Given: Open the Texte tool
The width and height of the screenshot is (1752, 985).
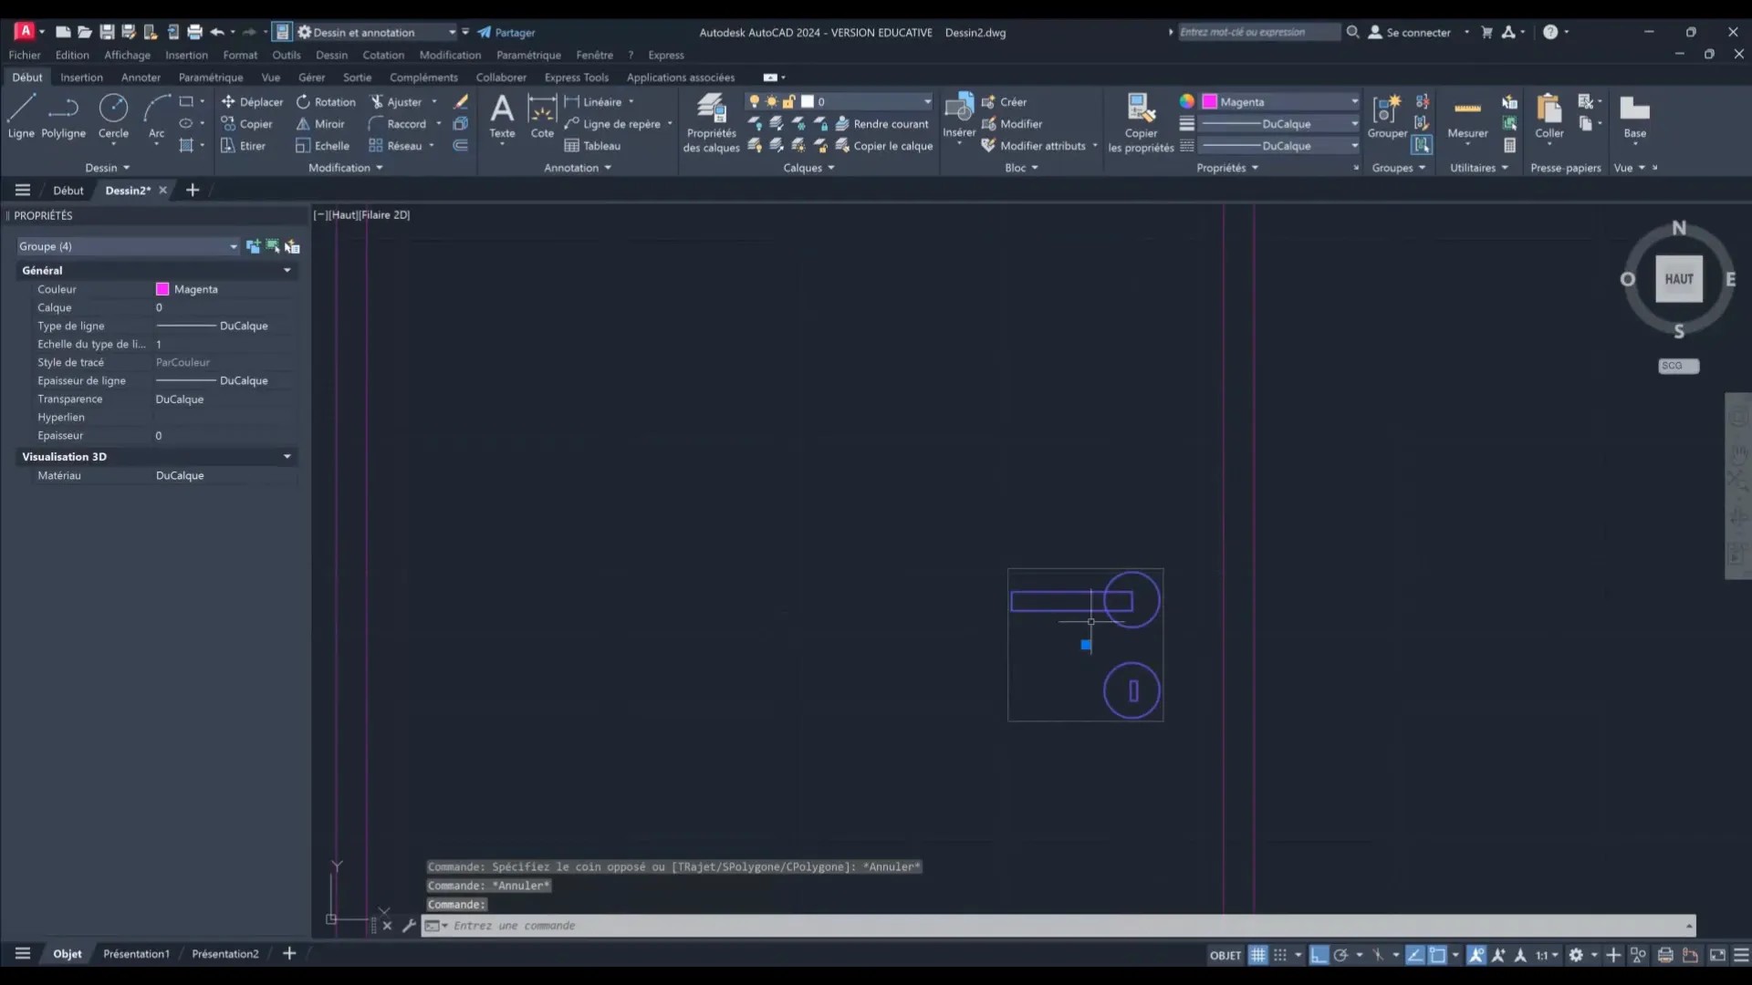Looking at the screenshot, I should coord(503,119).
